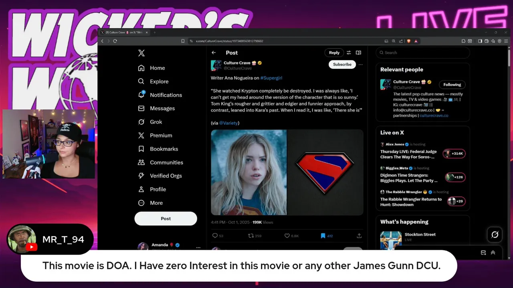Open the red and blue S logo image

click(325, 172)
